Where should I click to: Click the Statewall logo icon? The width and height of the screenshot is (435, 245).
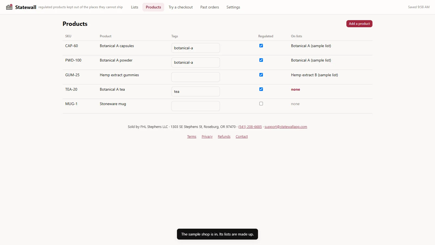click(x=9, y=7)
